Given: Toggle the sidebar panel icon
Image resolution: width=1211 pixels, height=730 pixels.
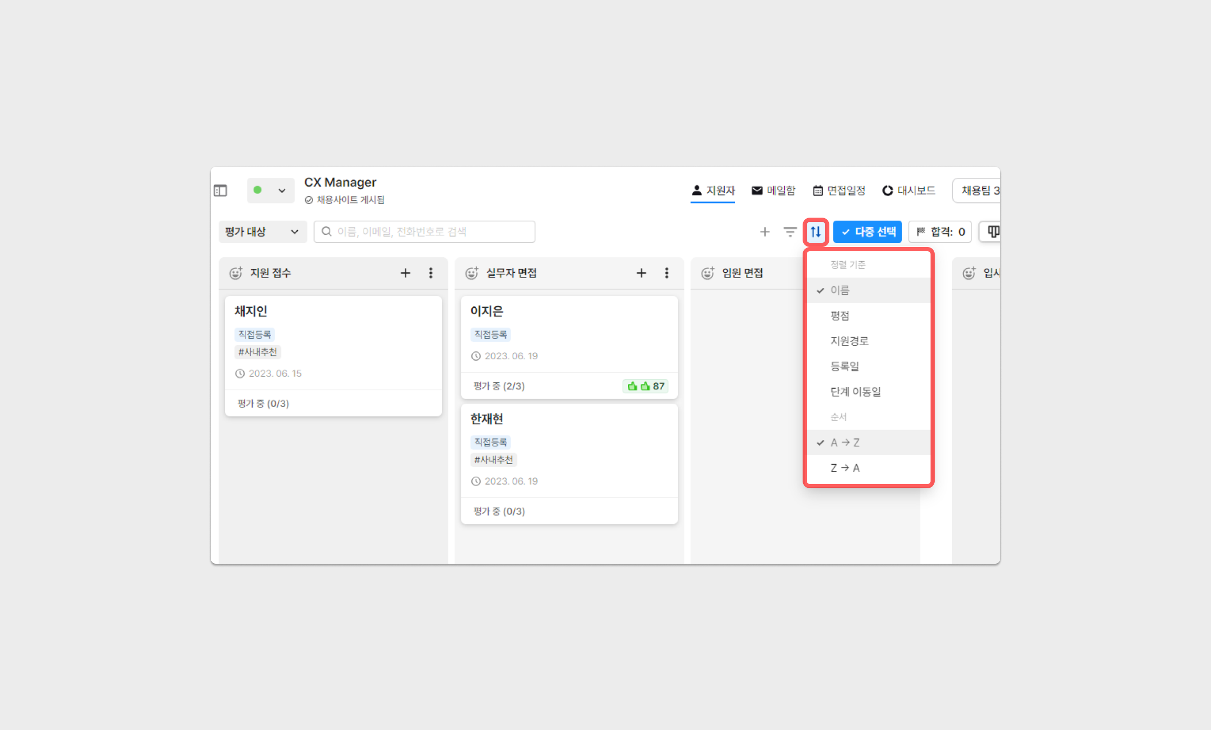Looking at the screenshot, I should coord(220,190).
